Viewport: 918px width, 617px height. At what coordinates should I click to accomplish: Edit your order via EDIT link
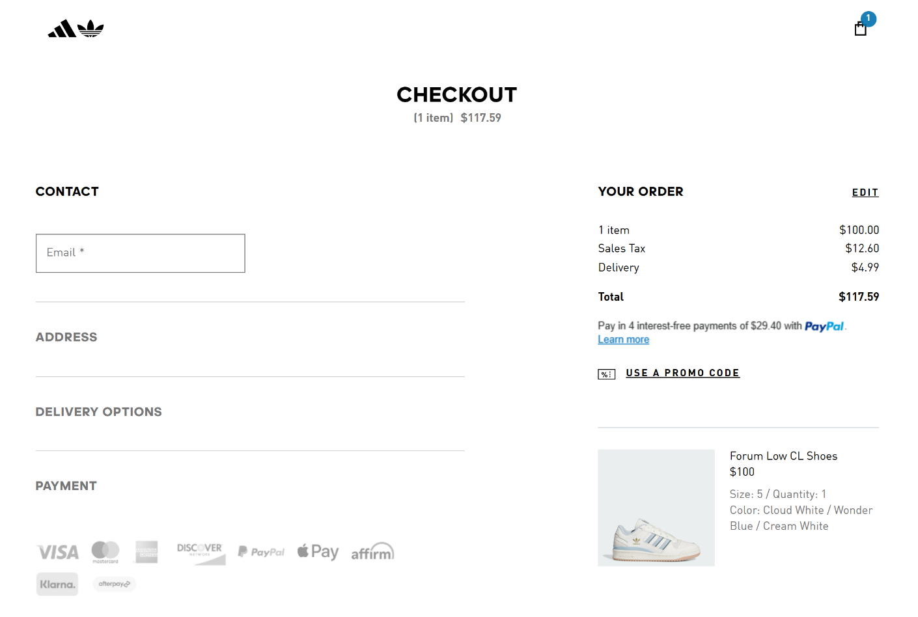pos(865,193)
